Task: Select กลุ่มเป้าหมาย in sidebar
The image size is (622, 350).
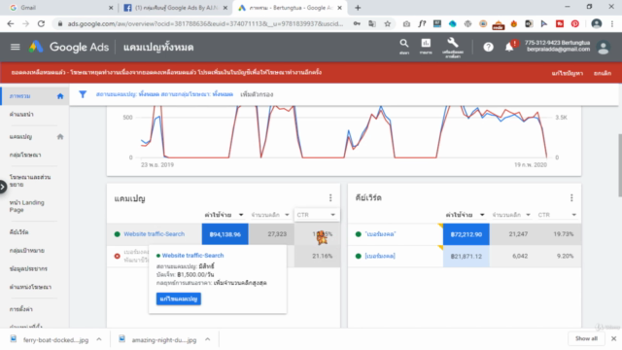Action: tap(26, 251)
